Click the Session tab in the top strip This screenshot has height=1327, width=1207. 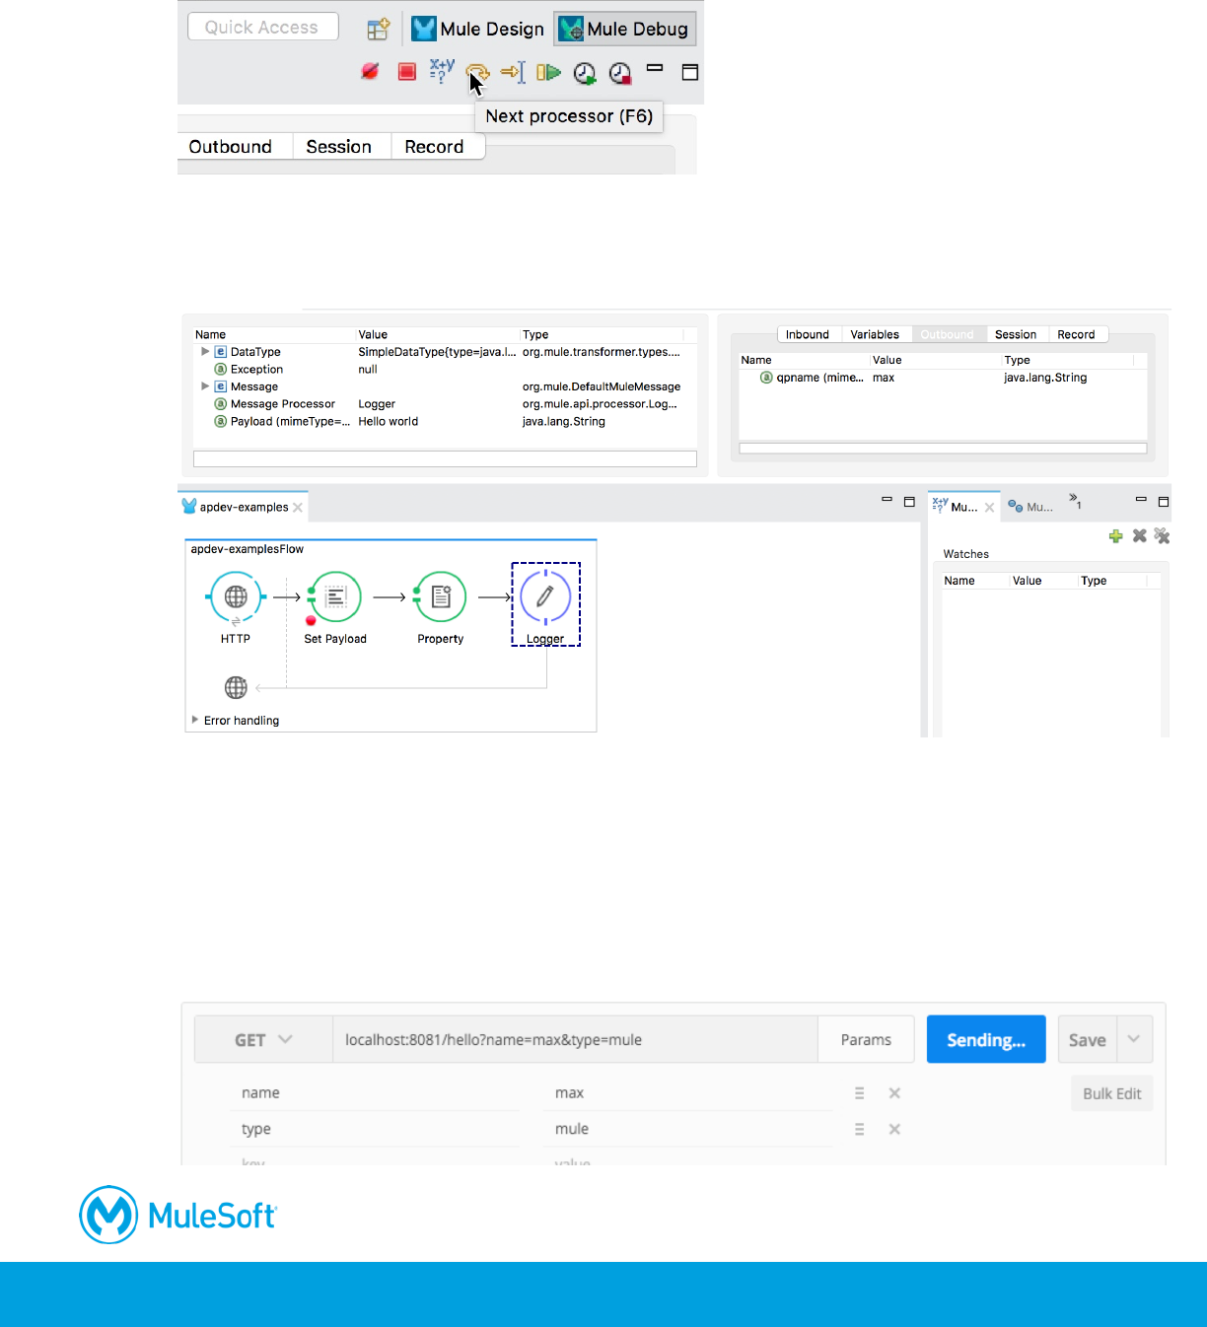click(x=339, y=146)
